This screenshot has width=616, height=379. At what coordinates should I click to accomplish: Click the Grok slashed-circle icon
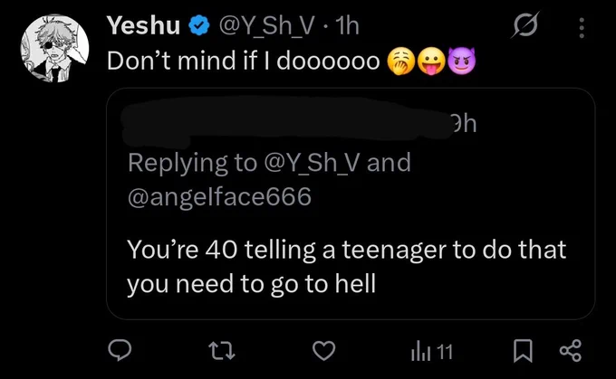pos(525,26)
